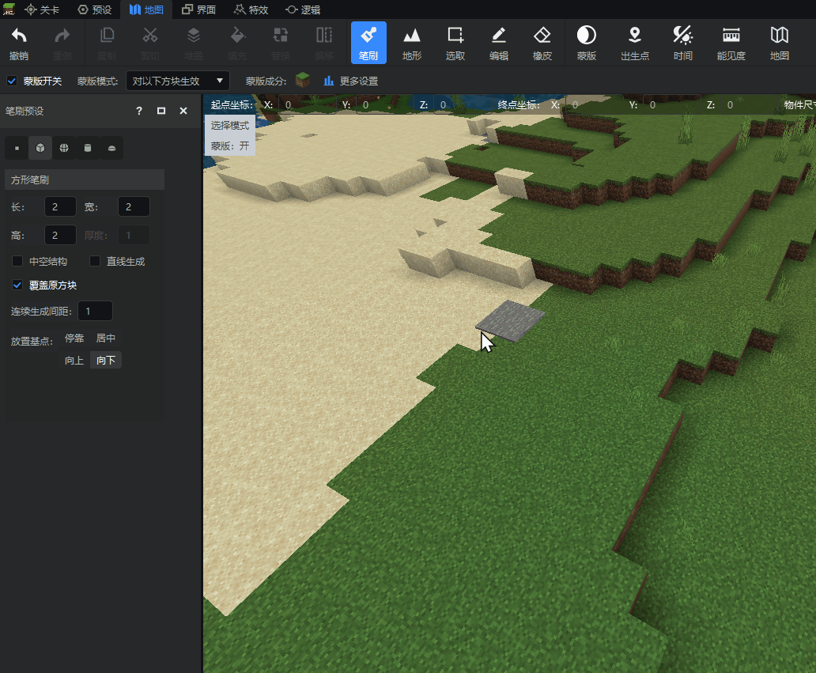Open the 蒙版模式 dropdown
The height and width of the screenshot is (673, 816).
pos(177,81)
